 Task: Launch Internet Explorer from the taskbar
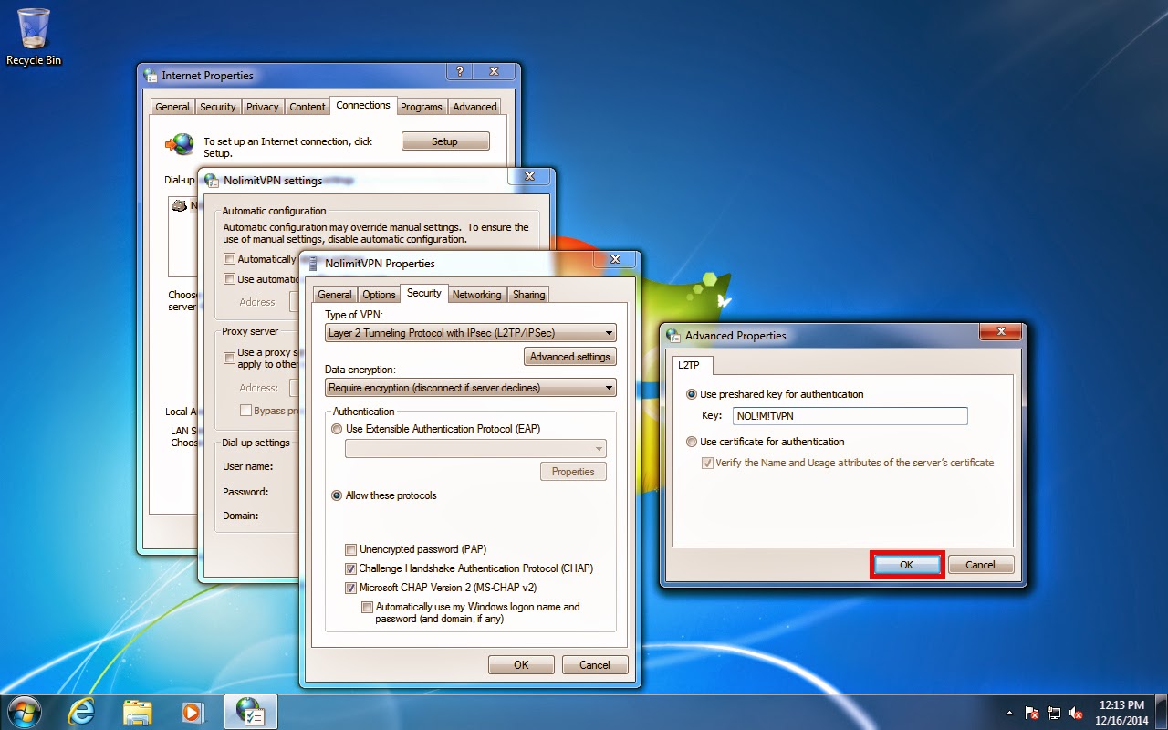[x=81, y=712]
